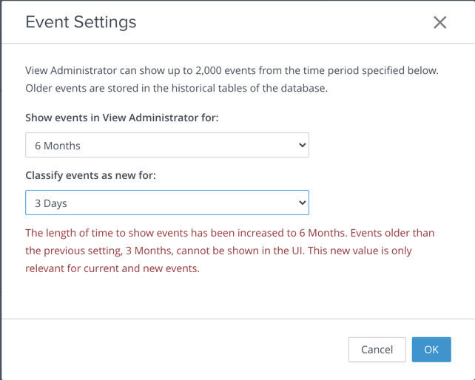Screen dimensions: 475x380
Task: Click the relevant for current and new events line
Action: (112, 268)
